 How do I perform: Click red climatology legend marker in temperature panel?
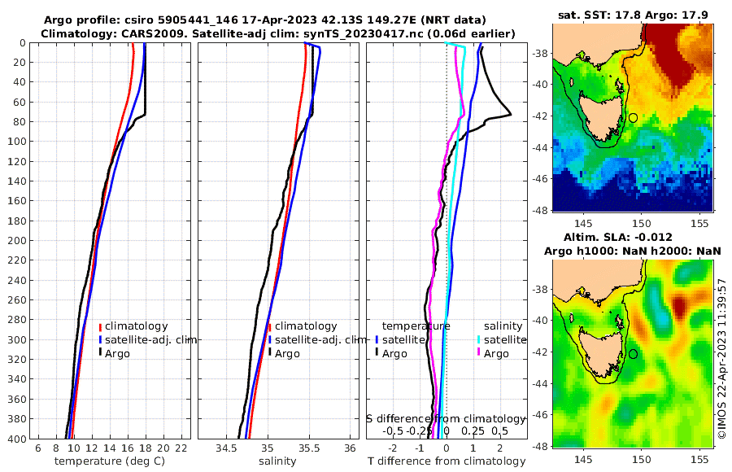point(100,326)
